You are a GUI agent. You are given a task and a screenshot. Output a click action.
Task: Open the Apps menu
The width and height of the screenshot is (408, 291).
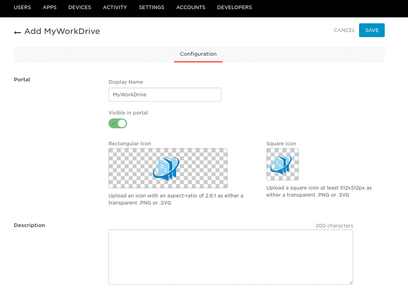point(50,8)
